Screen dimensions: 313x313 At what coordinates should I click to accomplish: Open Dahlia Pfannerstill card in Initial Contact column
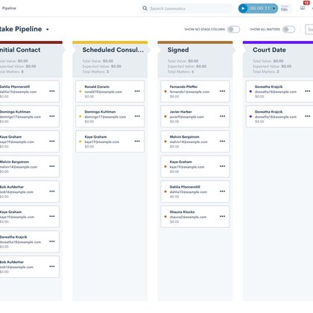(29, 91)
